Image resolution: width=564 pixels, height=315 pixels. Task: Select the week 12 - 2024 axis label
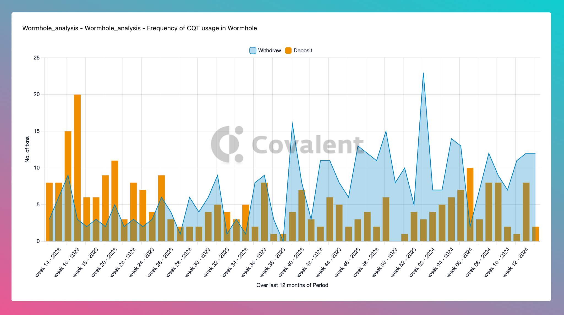515,262
